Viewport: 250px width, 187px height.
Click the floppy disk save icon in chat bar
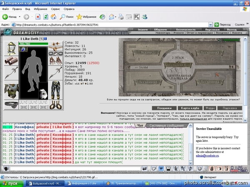click(x=168, y=169)
